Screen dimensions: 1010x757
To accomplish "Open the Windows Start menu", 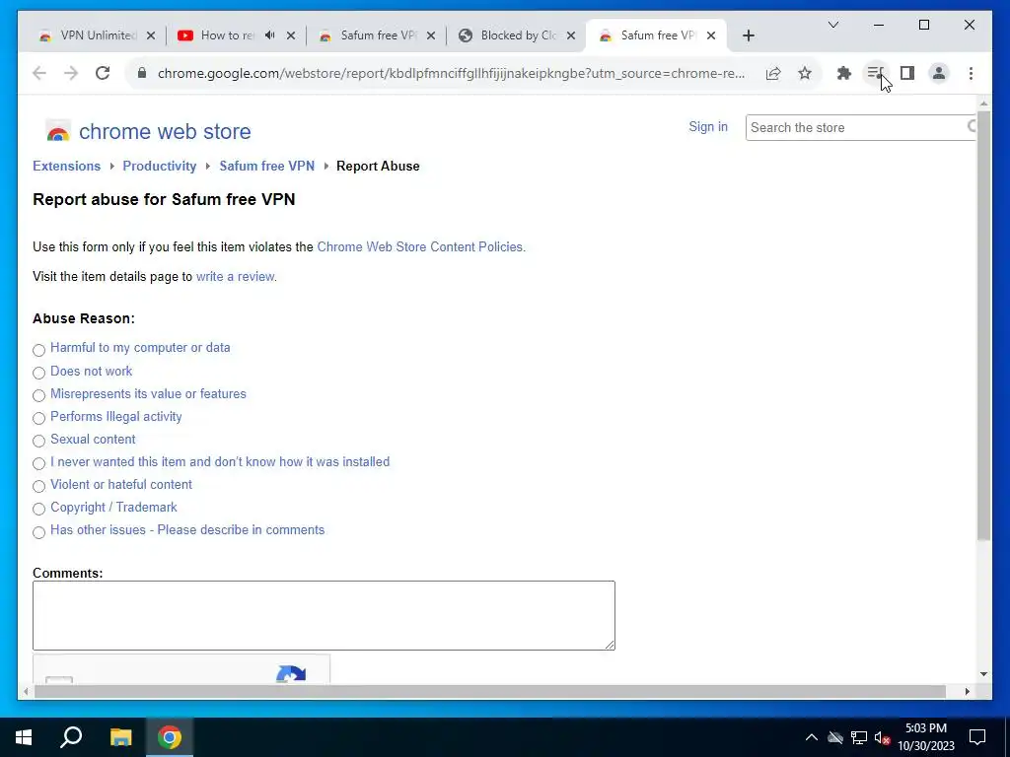I will [x=24, y=737].
